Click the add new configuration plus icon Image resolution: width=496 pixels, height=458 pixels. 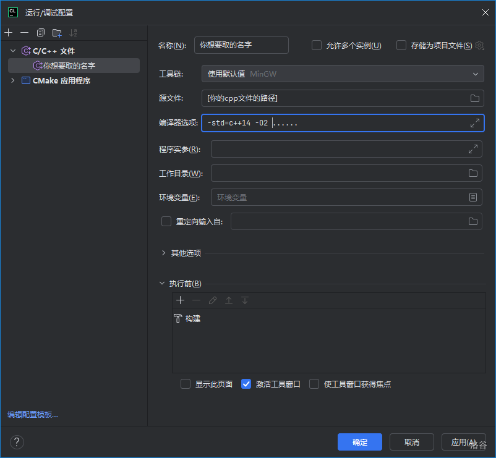pos(9,33)
